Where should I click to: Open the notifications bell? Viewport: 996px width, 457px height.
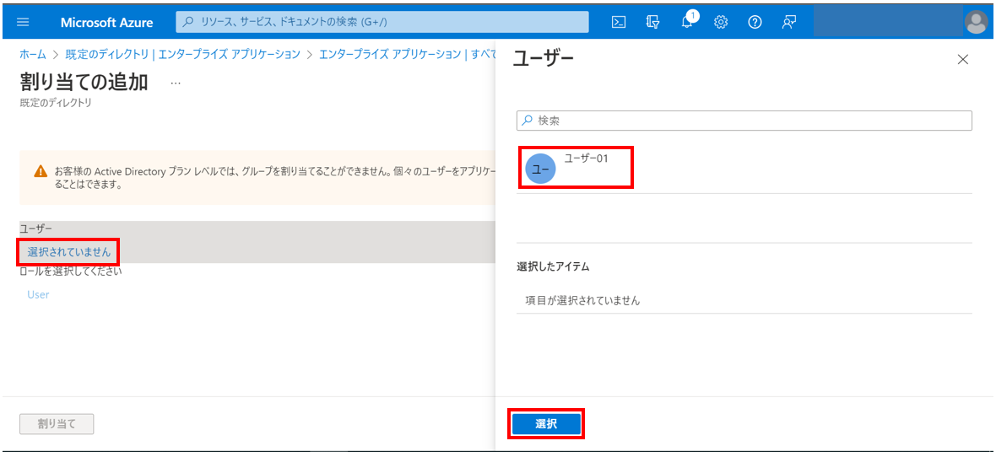tap(687, 22)
